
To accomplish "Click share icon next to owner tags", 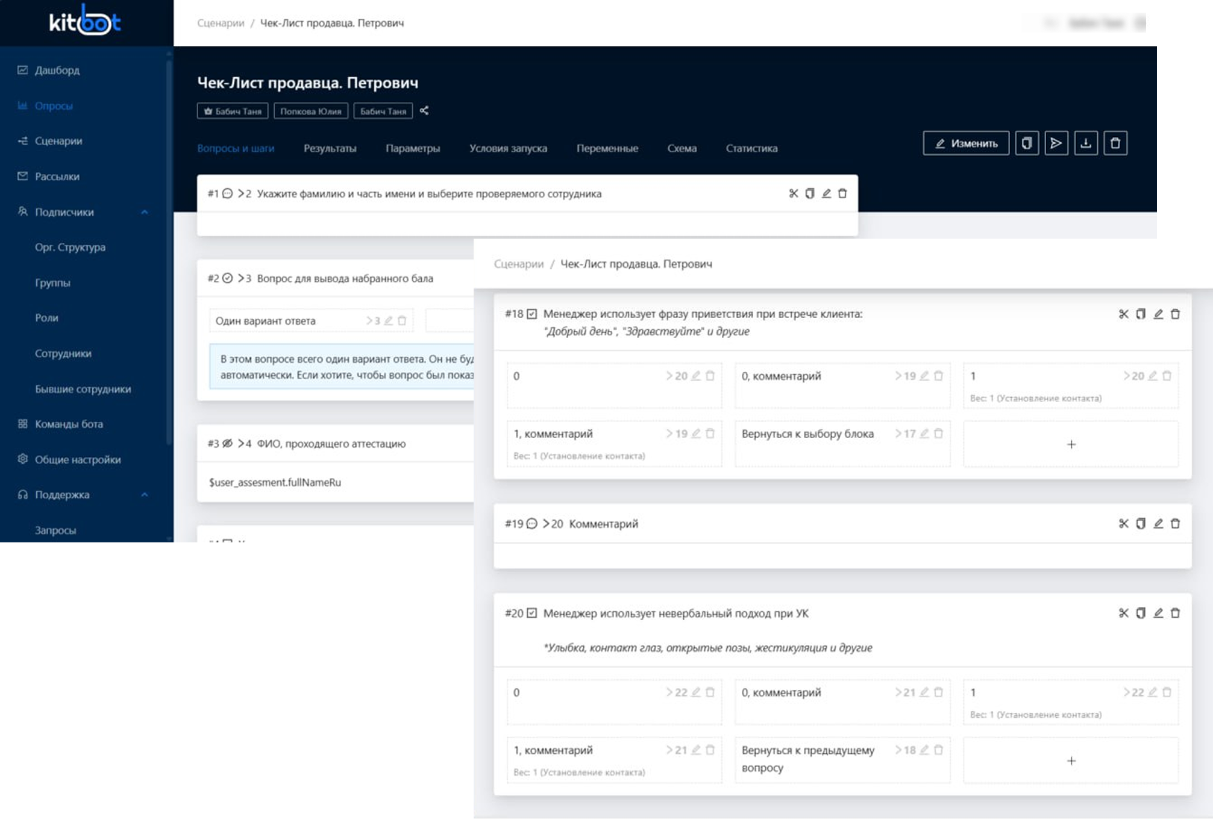I will pyautogui.click(x=424, y=111).
